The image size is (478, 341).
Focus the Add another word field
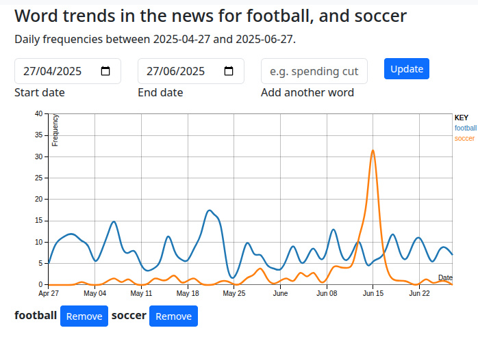[x=314, y=71]
